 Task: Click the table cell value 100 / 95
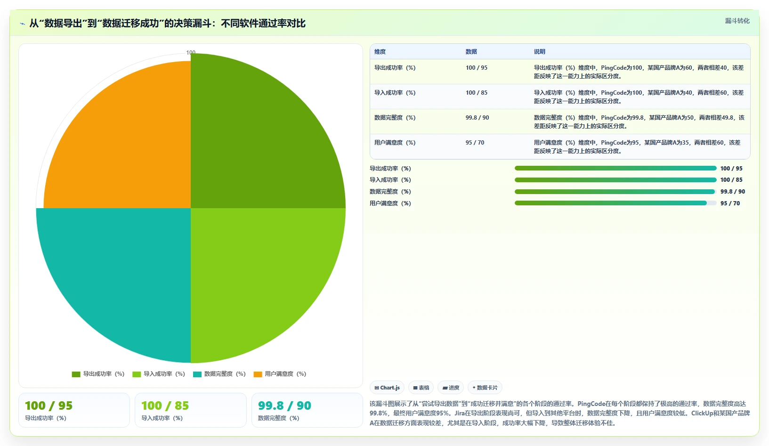477,68
